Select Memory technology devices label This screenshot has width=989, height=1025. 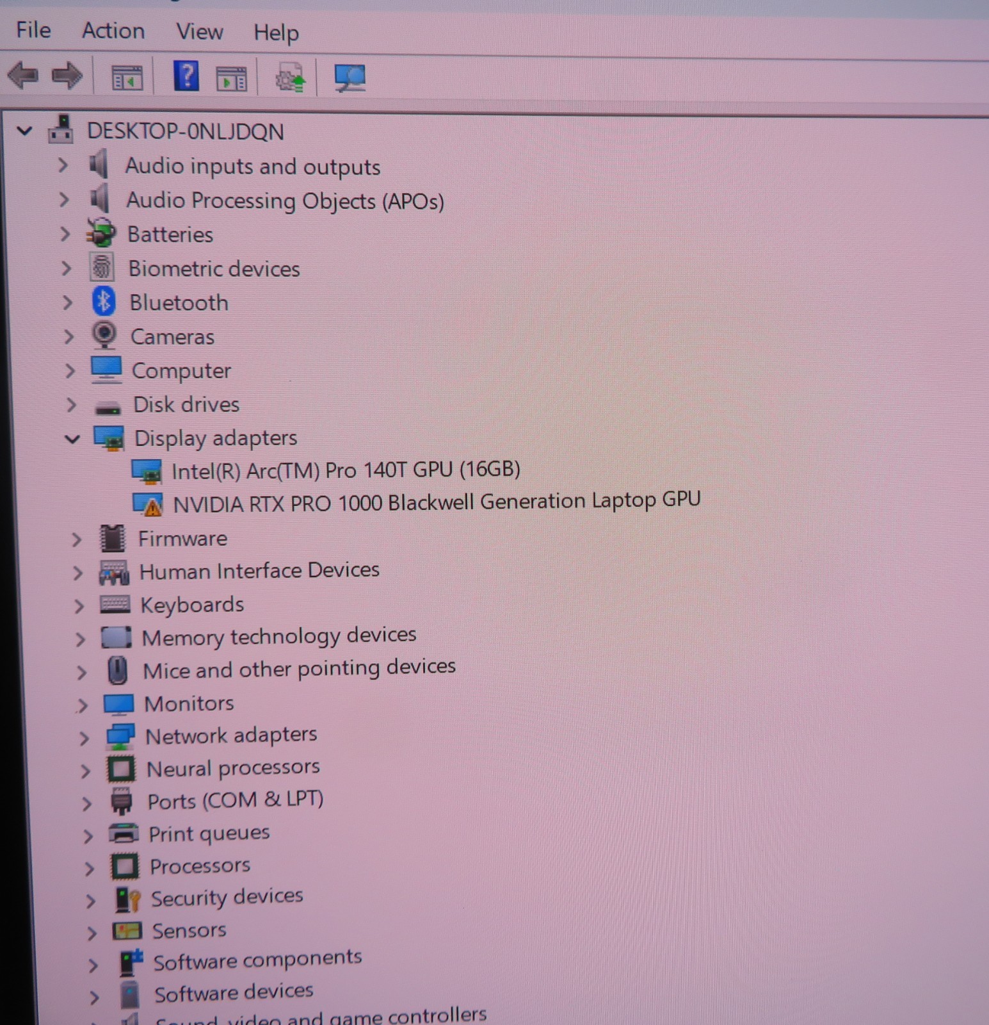click(x=279, y=636)
